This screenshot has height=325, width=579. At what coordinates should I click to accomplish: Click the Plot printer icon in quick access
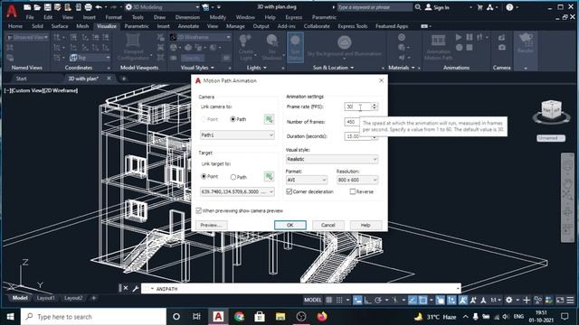pos(89,7)
